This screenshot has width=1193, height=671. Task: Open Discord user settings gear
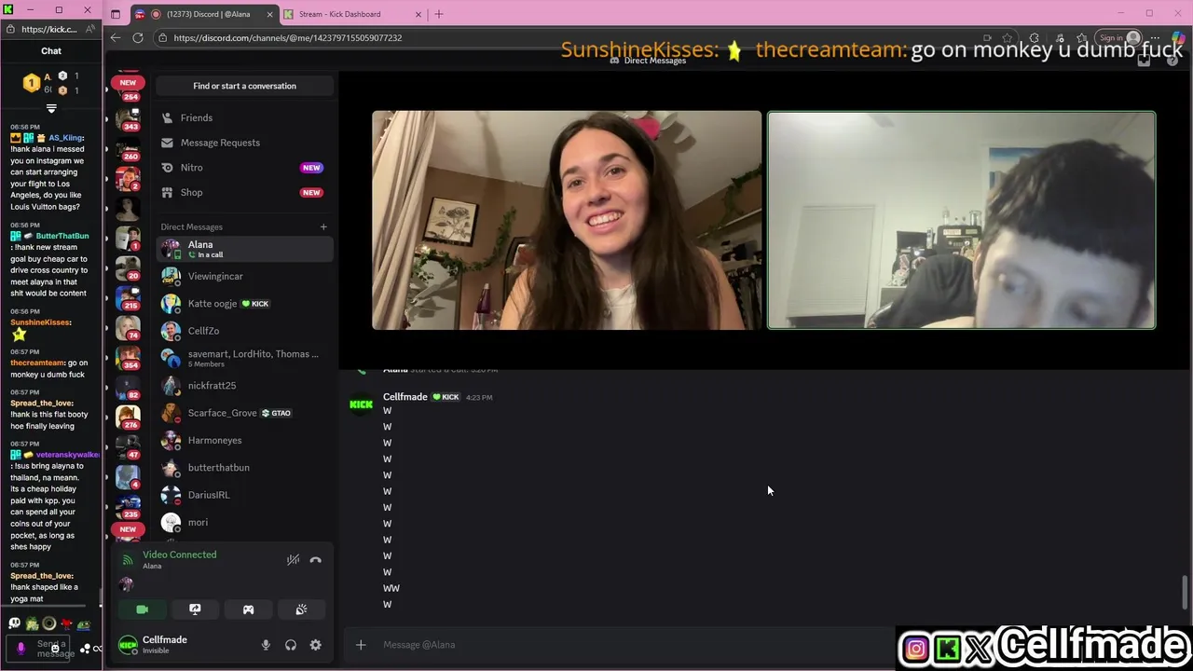pyautogui.click(x=316, y=645)
